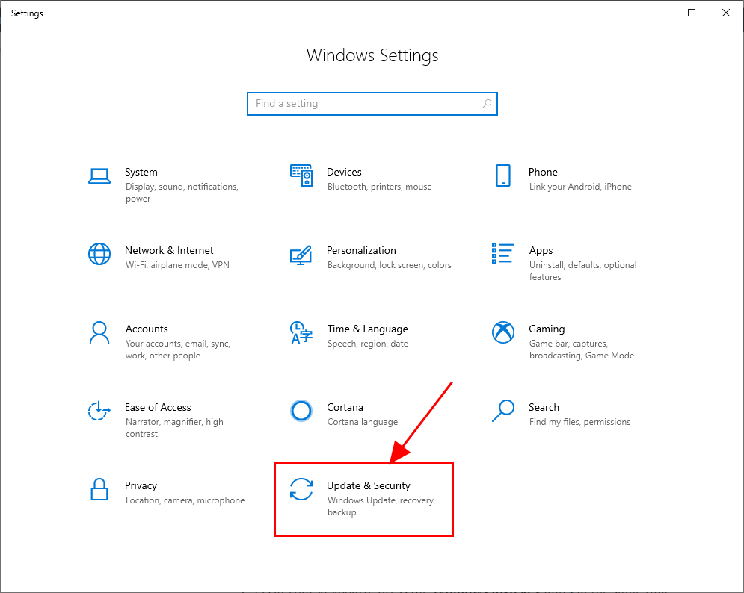The height and width of the screenshot is (593, 744).
Task: Click 'Find my files, permissions' text
Action: coord(579,422)
